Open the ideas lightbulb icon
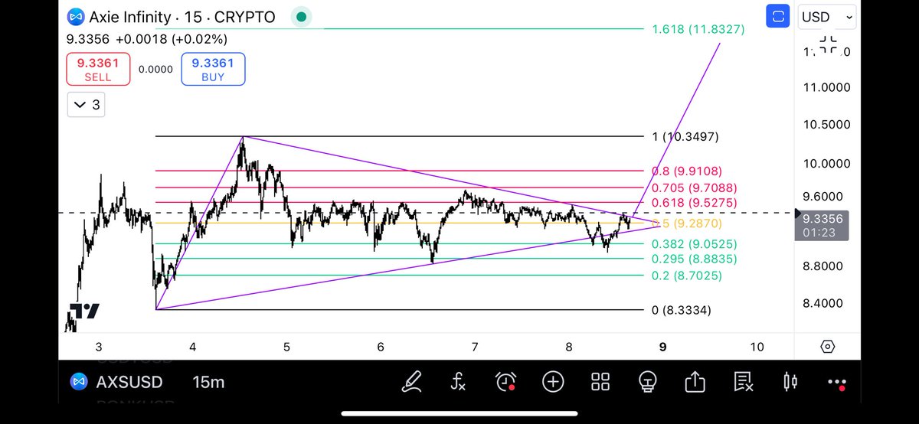 pos(648,381)
